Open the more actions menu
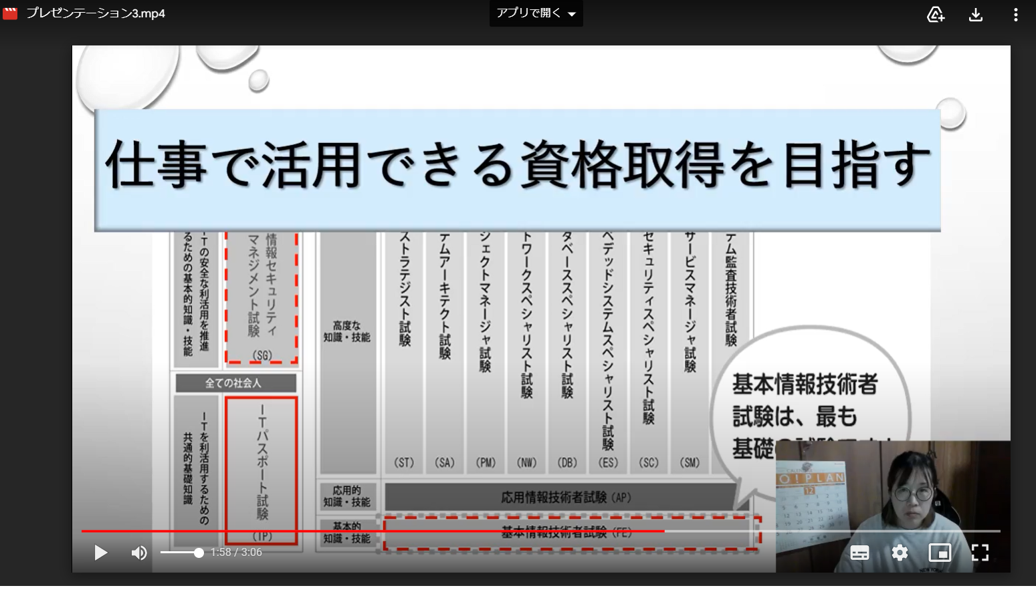The width and height of the screenshot is (1036, 600). point(1015,14)
